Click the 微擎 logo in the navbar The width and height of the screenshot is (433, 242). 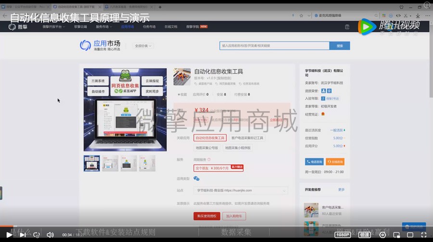pyautogui.click(x=18, y=27)
